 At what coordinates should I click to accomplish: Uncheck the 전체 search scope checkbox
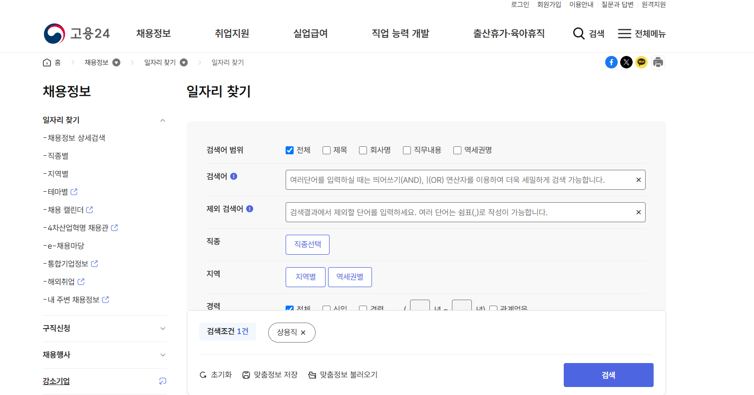click(x=289, y=150)
